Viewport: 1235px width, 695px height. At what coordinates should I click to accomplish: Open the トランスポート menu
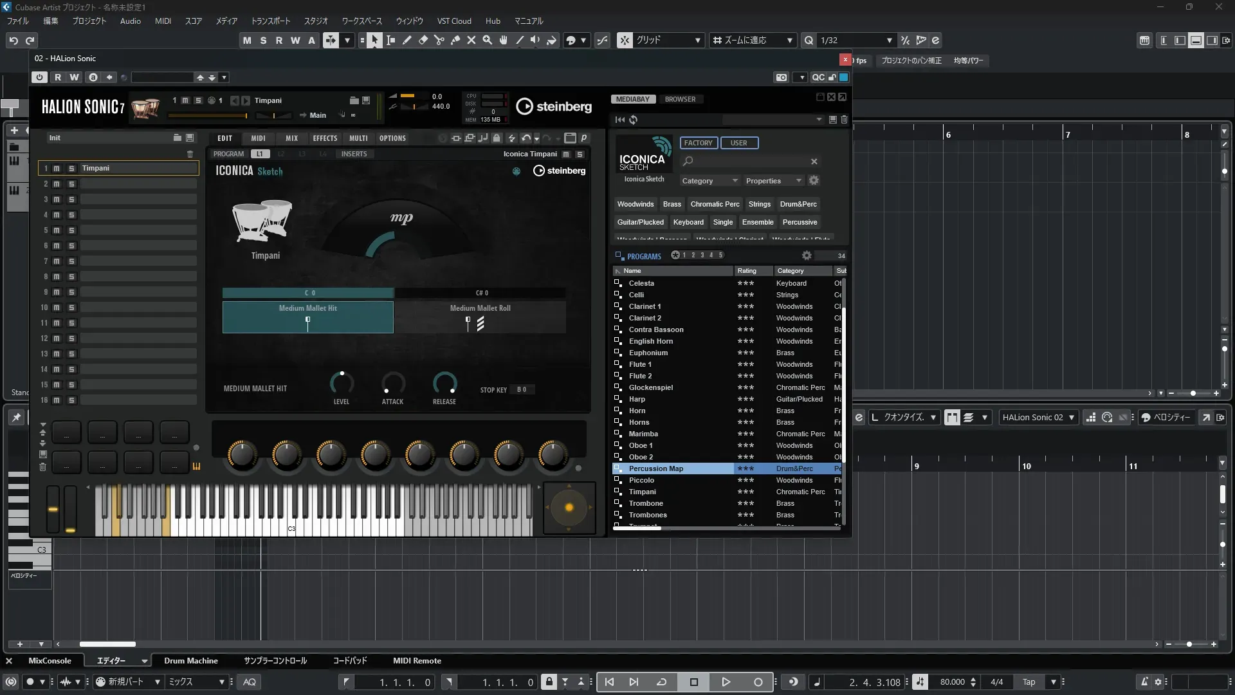point(270,21)
